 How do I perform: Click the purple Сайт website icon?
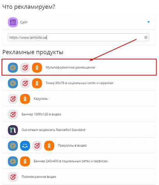(x=13, y=22)
